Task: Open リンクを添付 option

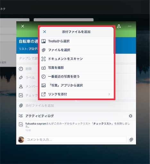Action: [76, 94]
